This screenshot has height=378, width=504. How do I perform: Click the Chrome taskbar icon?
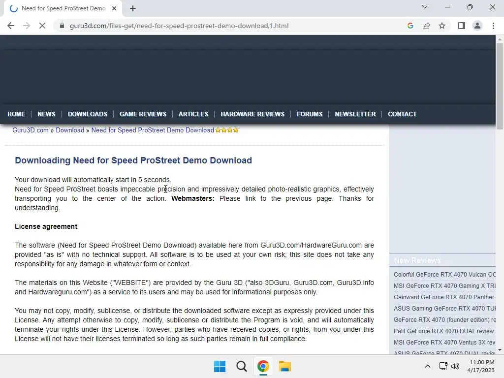(263, 366)
